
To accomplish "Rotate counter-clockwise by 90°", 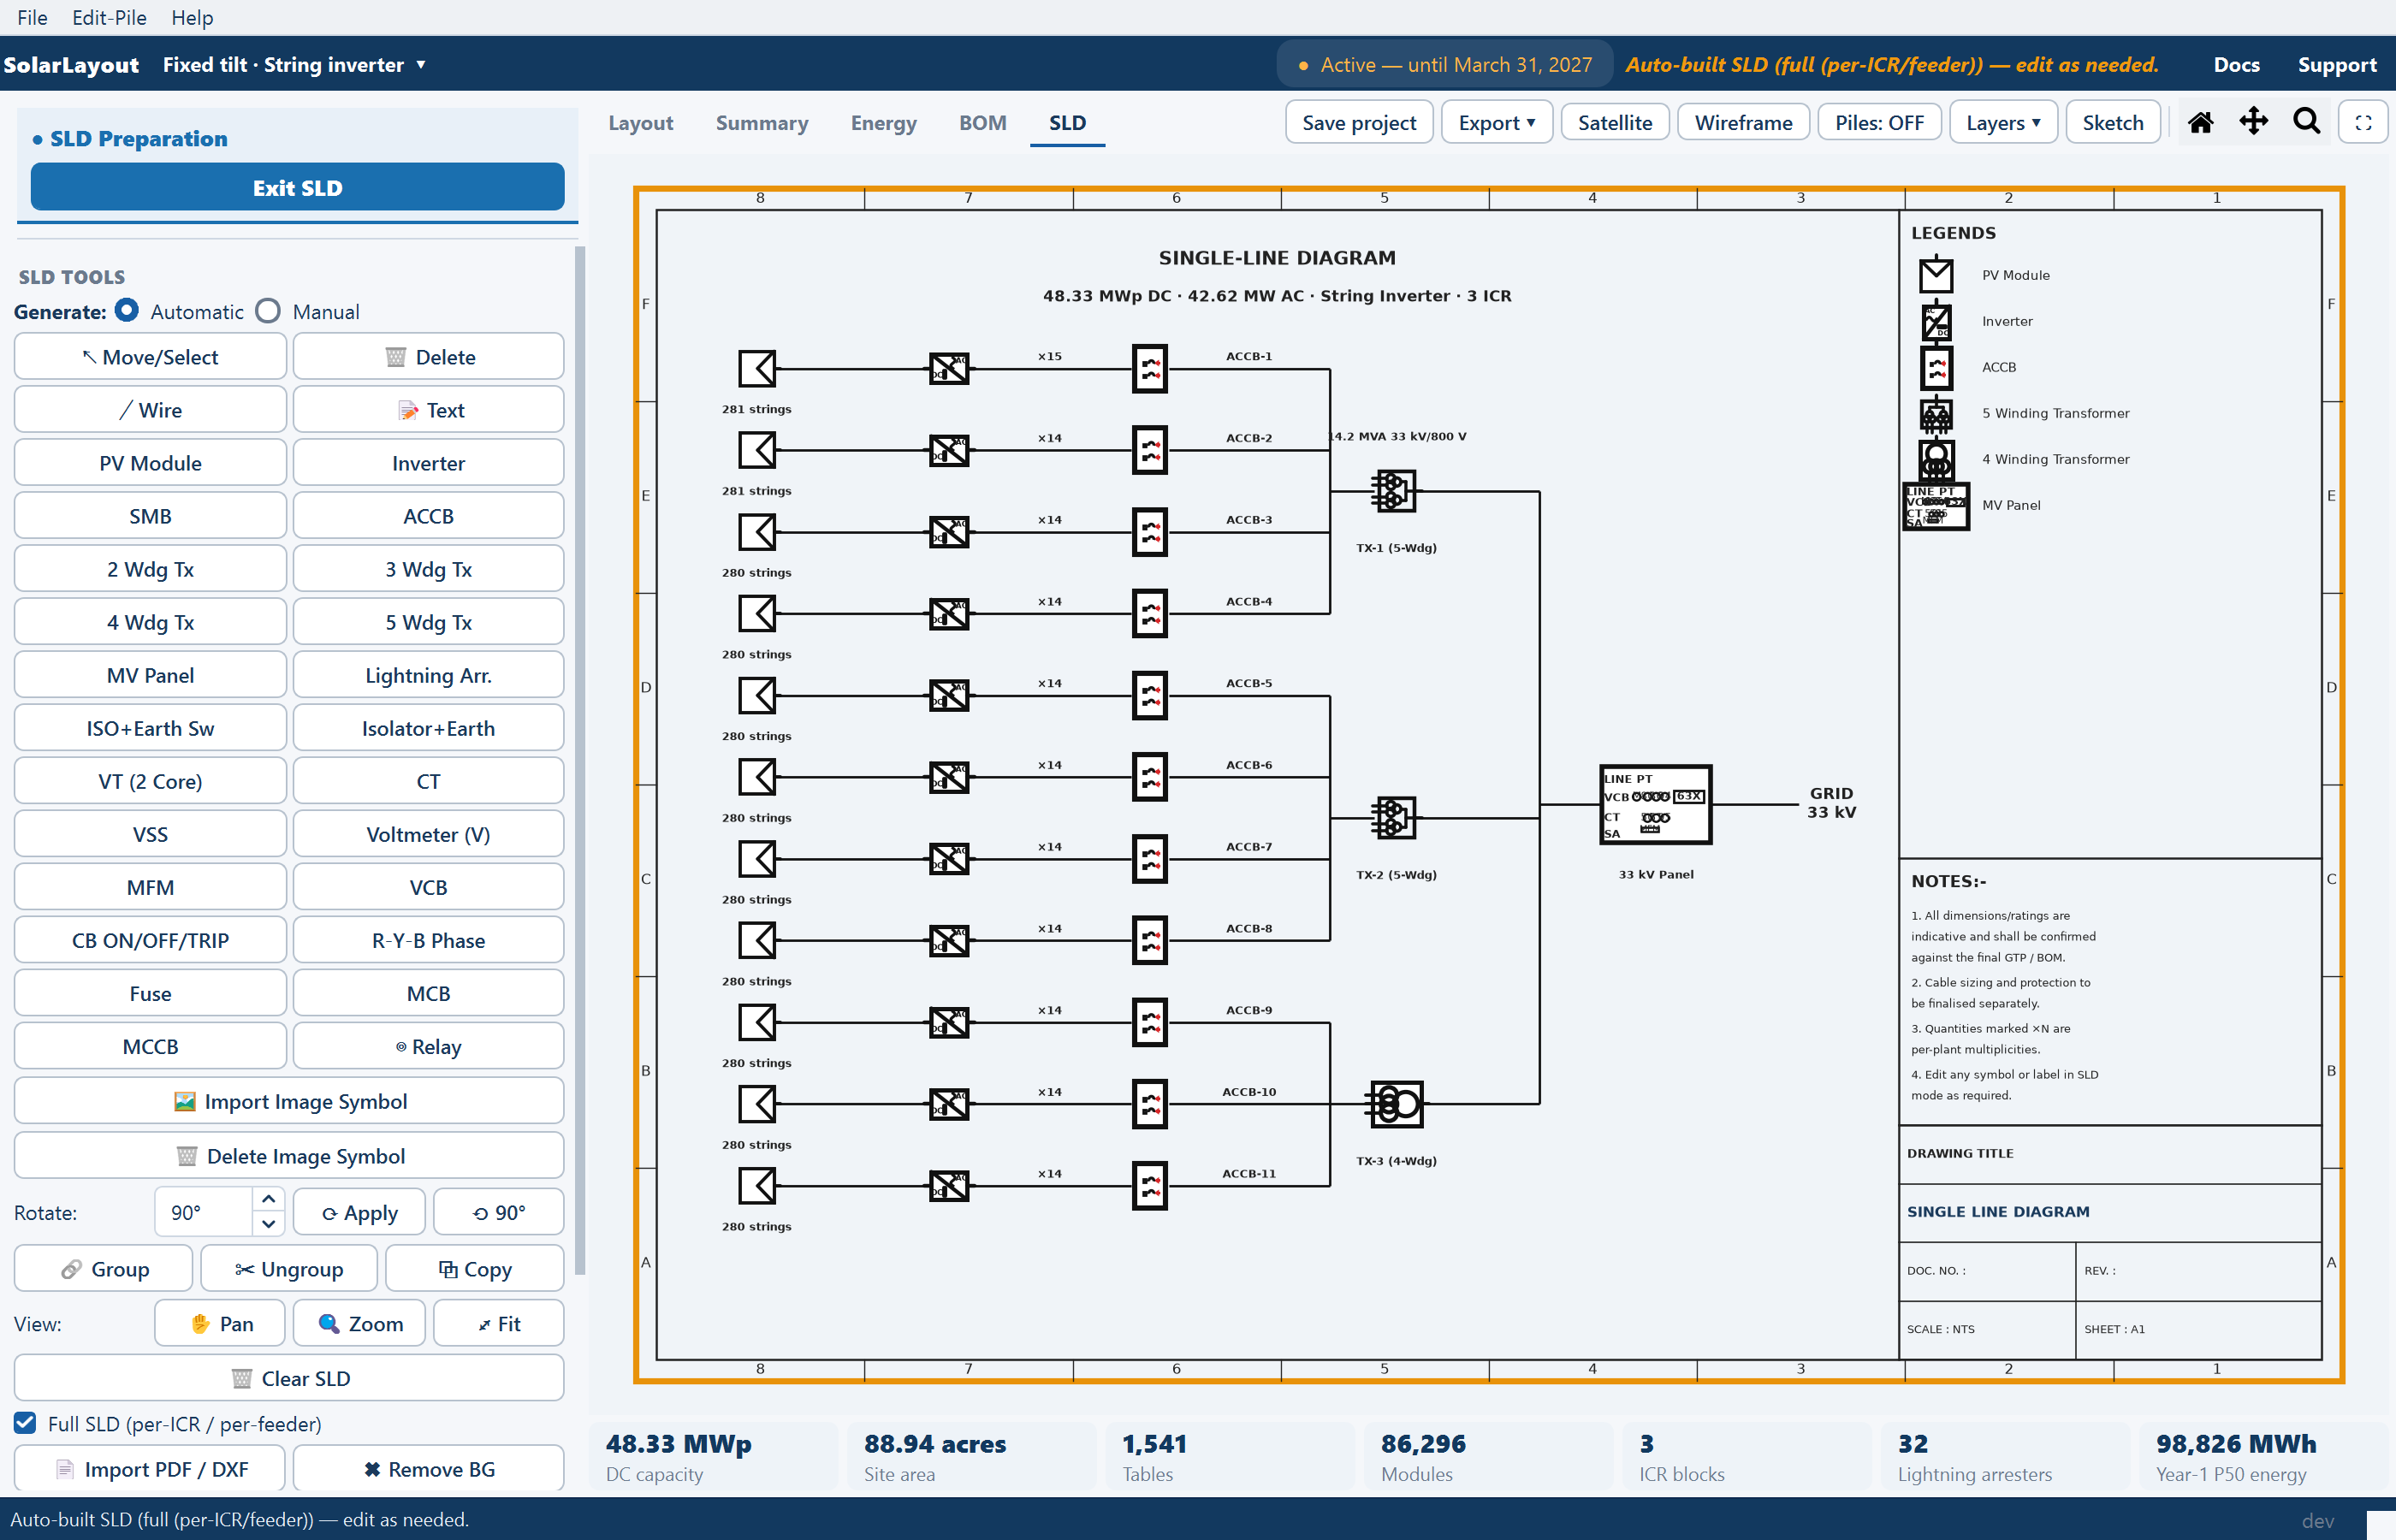I will point(498,1213).
